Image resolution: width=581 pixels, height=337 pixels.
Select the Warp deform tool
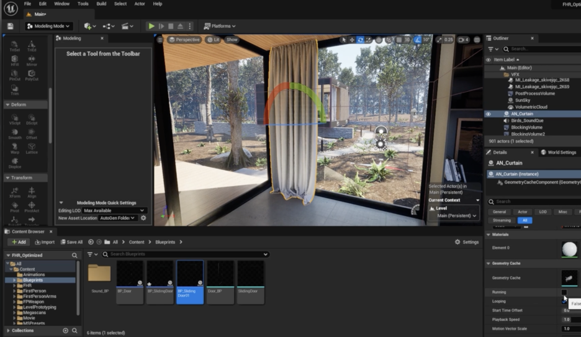tap(14, 148)
